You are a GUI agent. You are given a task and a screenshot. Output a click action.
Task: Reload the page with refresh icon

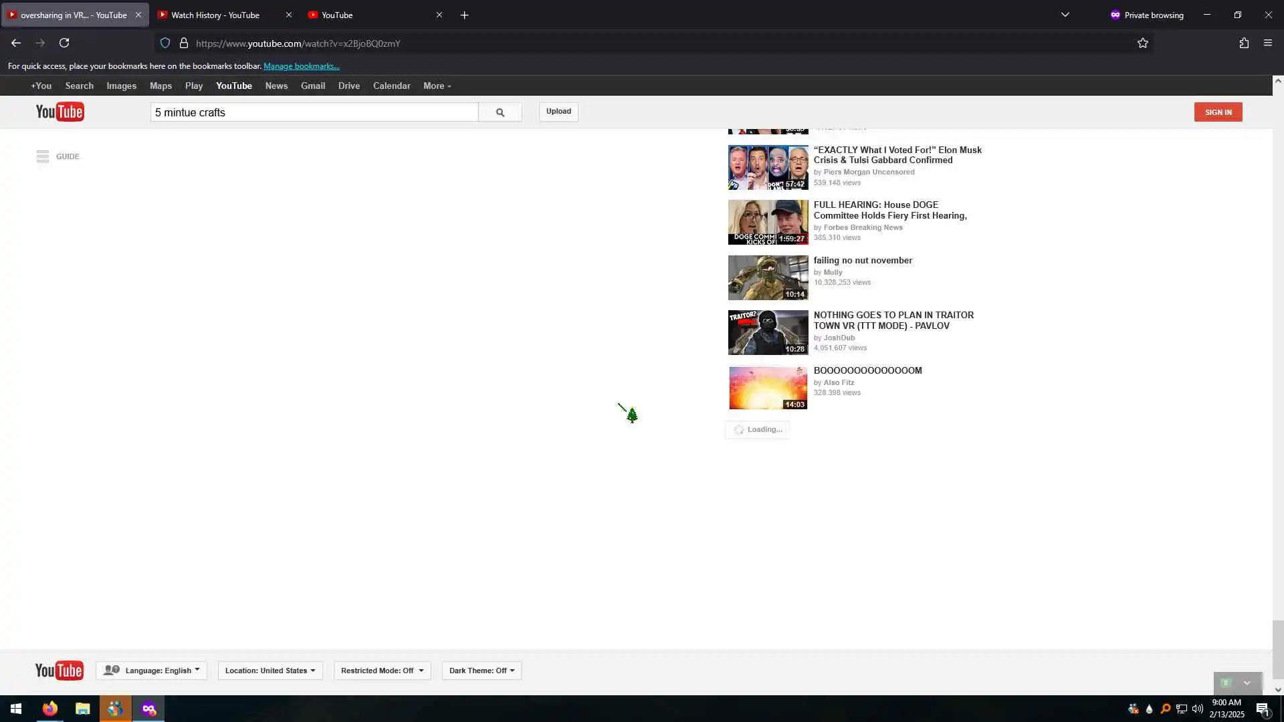[64, 43]
